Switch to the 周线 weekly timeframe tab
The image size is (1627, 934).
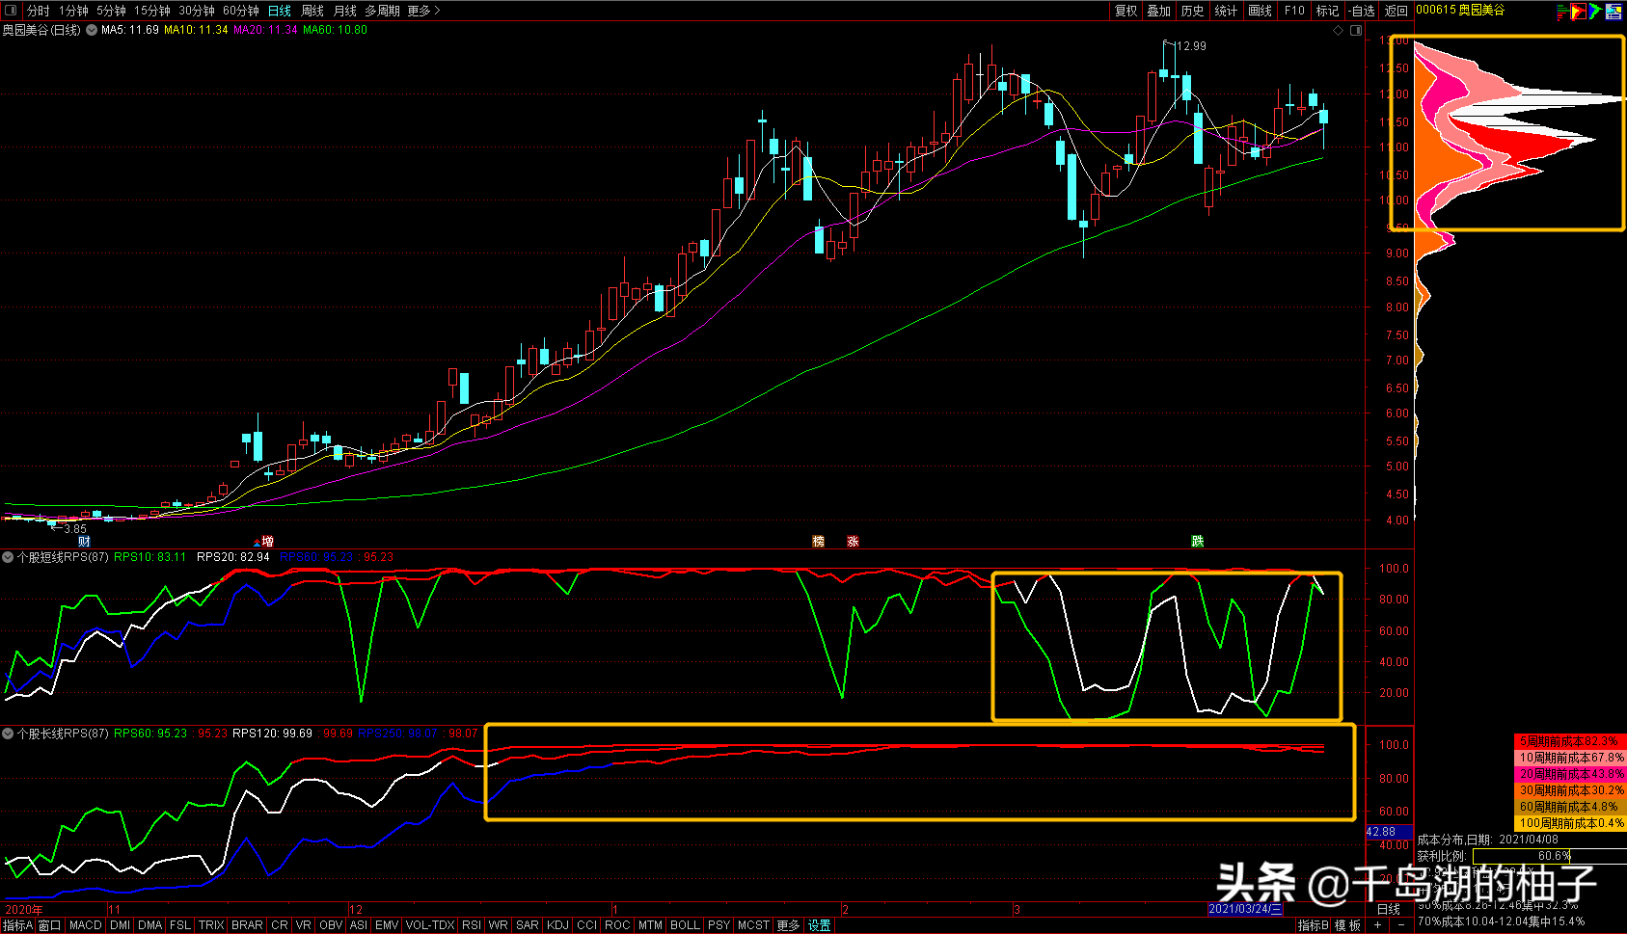tap(312, 11)
